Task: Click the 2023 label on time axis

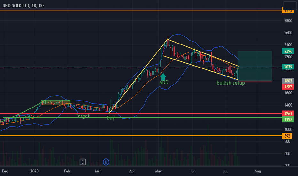Action: (35, 171)
